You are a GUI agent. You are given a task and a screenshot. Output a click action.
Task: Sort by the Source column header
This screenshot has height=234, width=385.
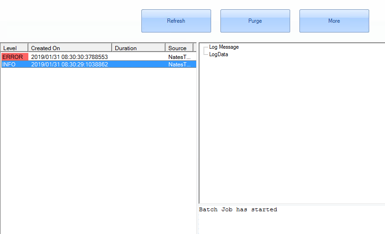pyautogui.click(x=179, y=48)
